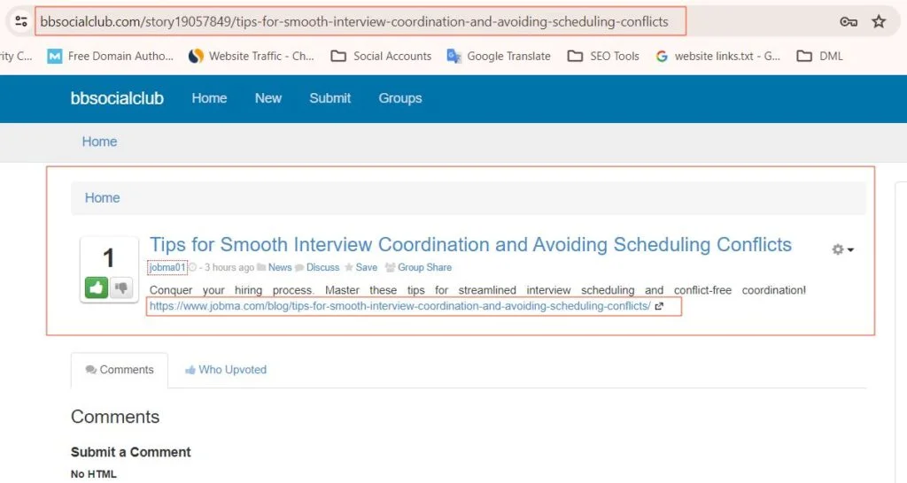Click the Submit a Comment heading
The height and width of the screenshot is (483, 907).
point(131,452)
